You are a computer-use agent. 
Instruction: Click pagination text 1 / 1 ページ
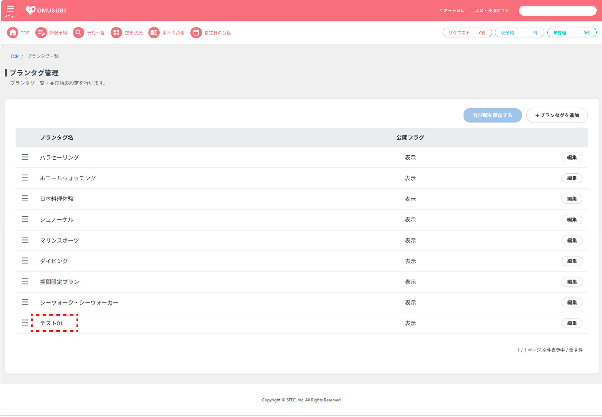pos(529,350)
